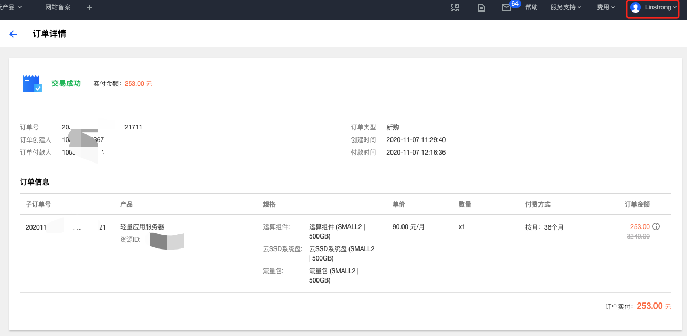
Task: Open the 网站备案 menu item
Action: [x=58, y=7]
